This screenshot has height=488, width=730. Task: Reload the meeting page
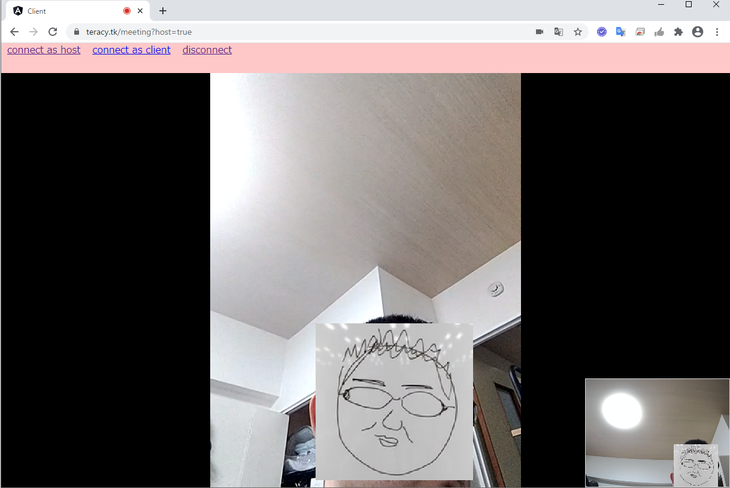coord(53,32)
